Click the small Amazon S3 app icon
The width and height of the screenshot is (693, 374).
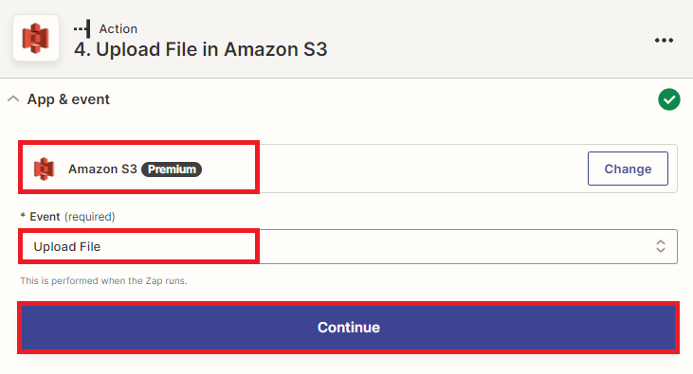coord(45,169)
